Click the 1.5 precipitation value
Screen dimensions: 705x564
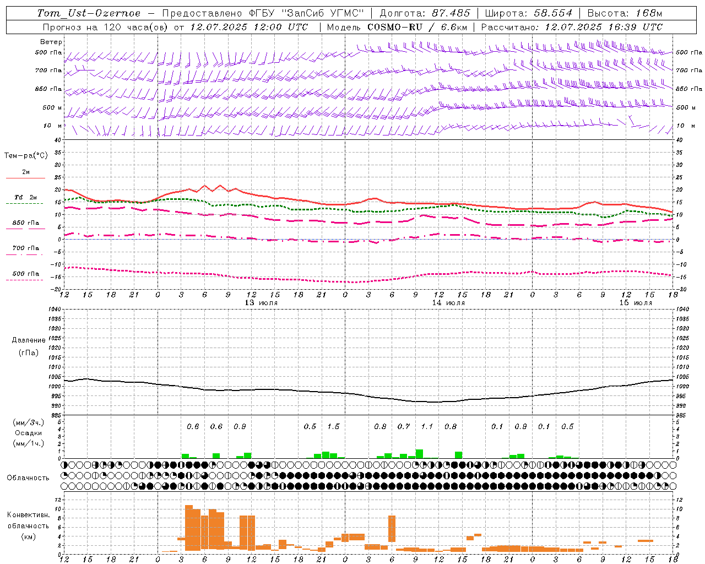point(333,426)
